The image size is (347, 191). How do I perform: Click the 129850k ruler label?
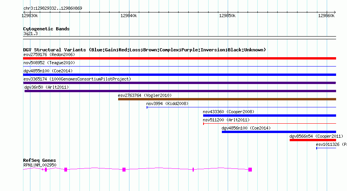click(227, 16)
